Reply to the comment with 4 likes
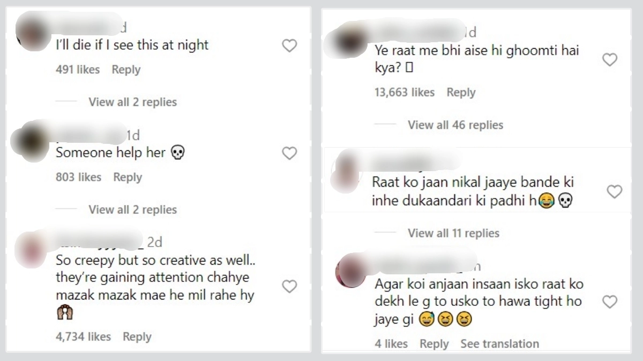Screen dimensions: 643x361 (x=434, y=344)
